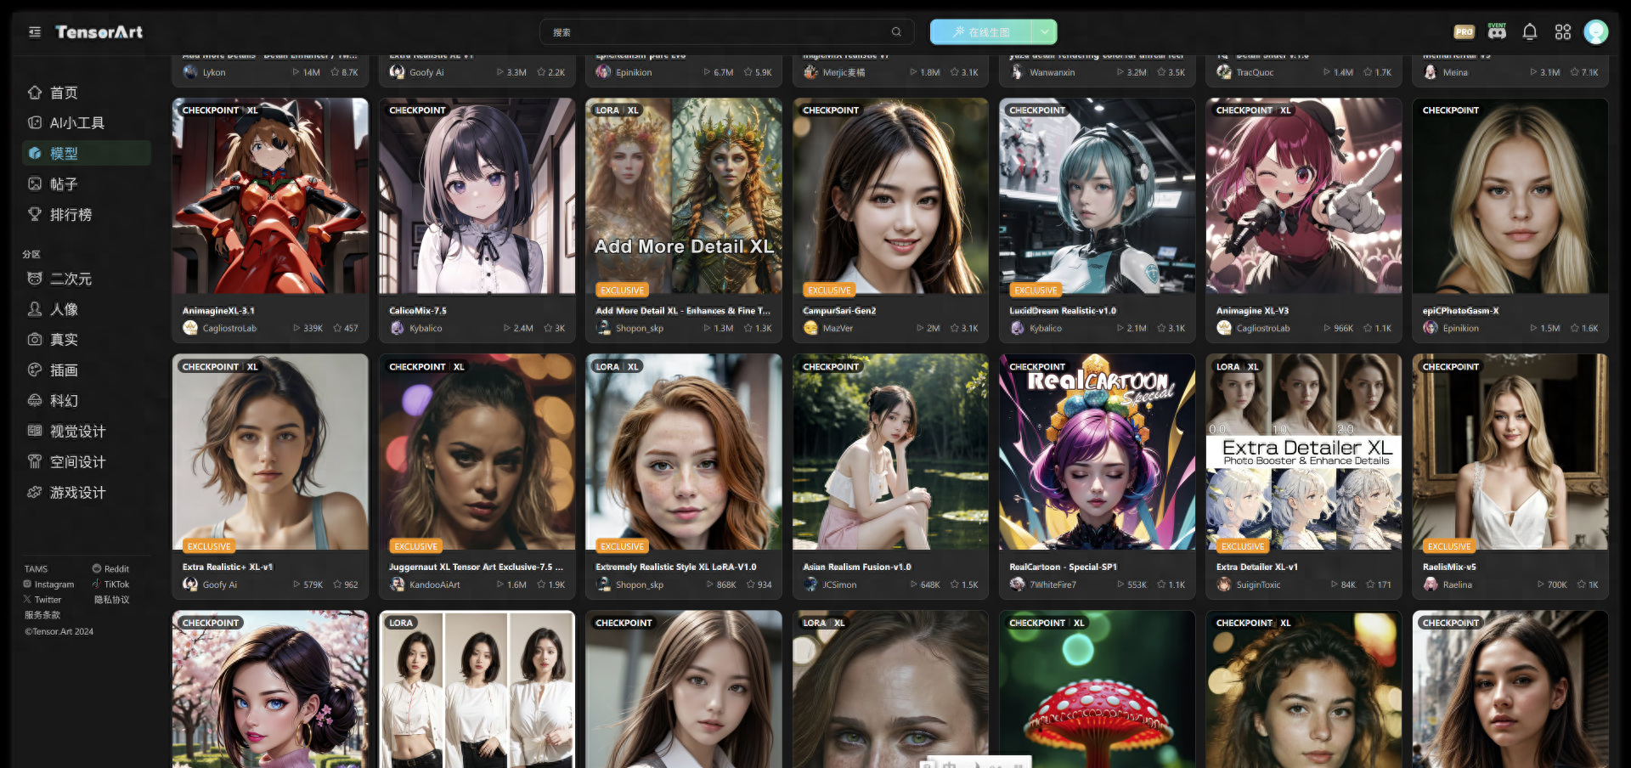The height and width of the screenshot is (768, 1631).
Task: Go to 首页 in the sidebar
Action: (x=86, y=93)
